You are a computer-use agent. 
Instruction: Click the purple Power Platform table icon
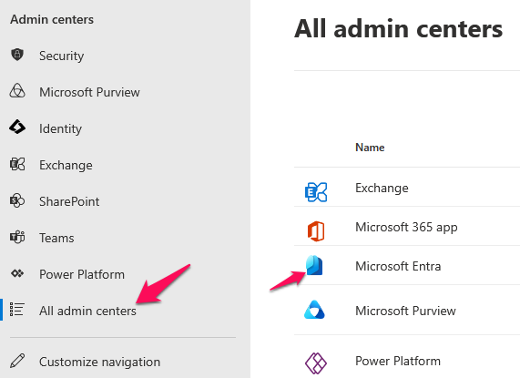(316, 363)
